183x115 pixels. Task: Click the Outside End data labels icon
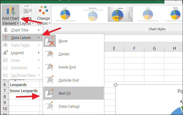pyautogui.click(x=49, y=80)
